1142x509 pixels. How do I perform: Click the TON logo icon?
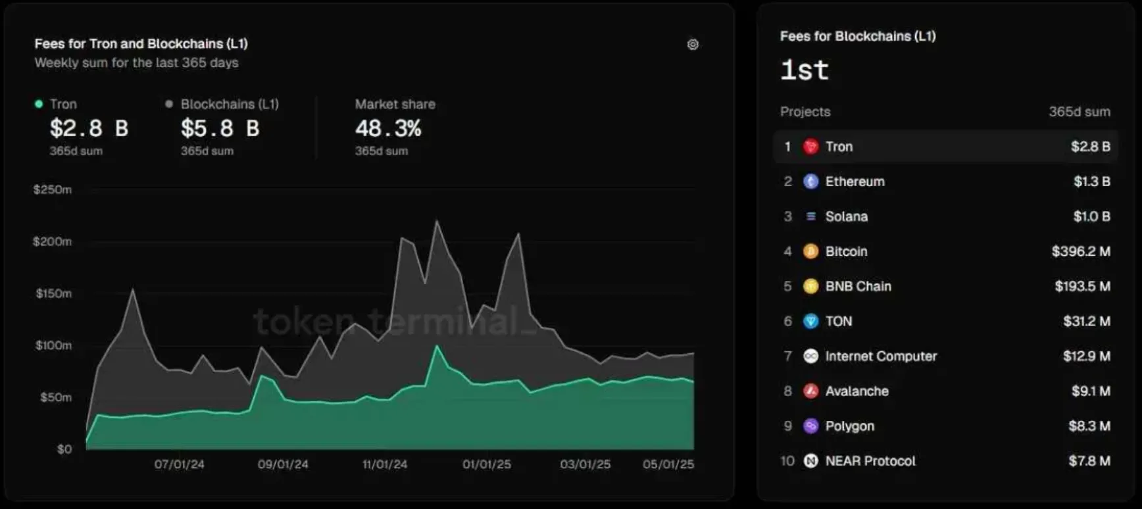(x=811, y=321)
